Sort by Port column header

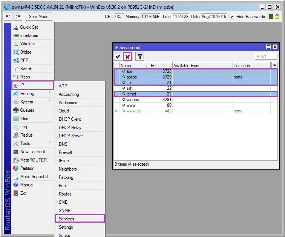click(161, 66)
